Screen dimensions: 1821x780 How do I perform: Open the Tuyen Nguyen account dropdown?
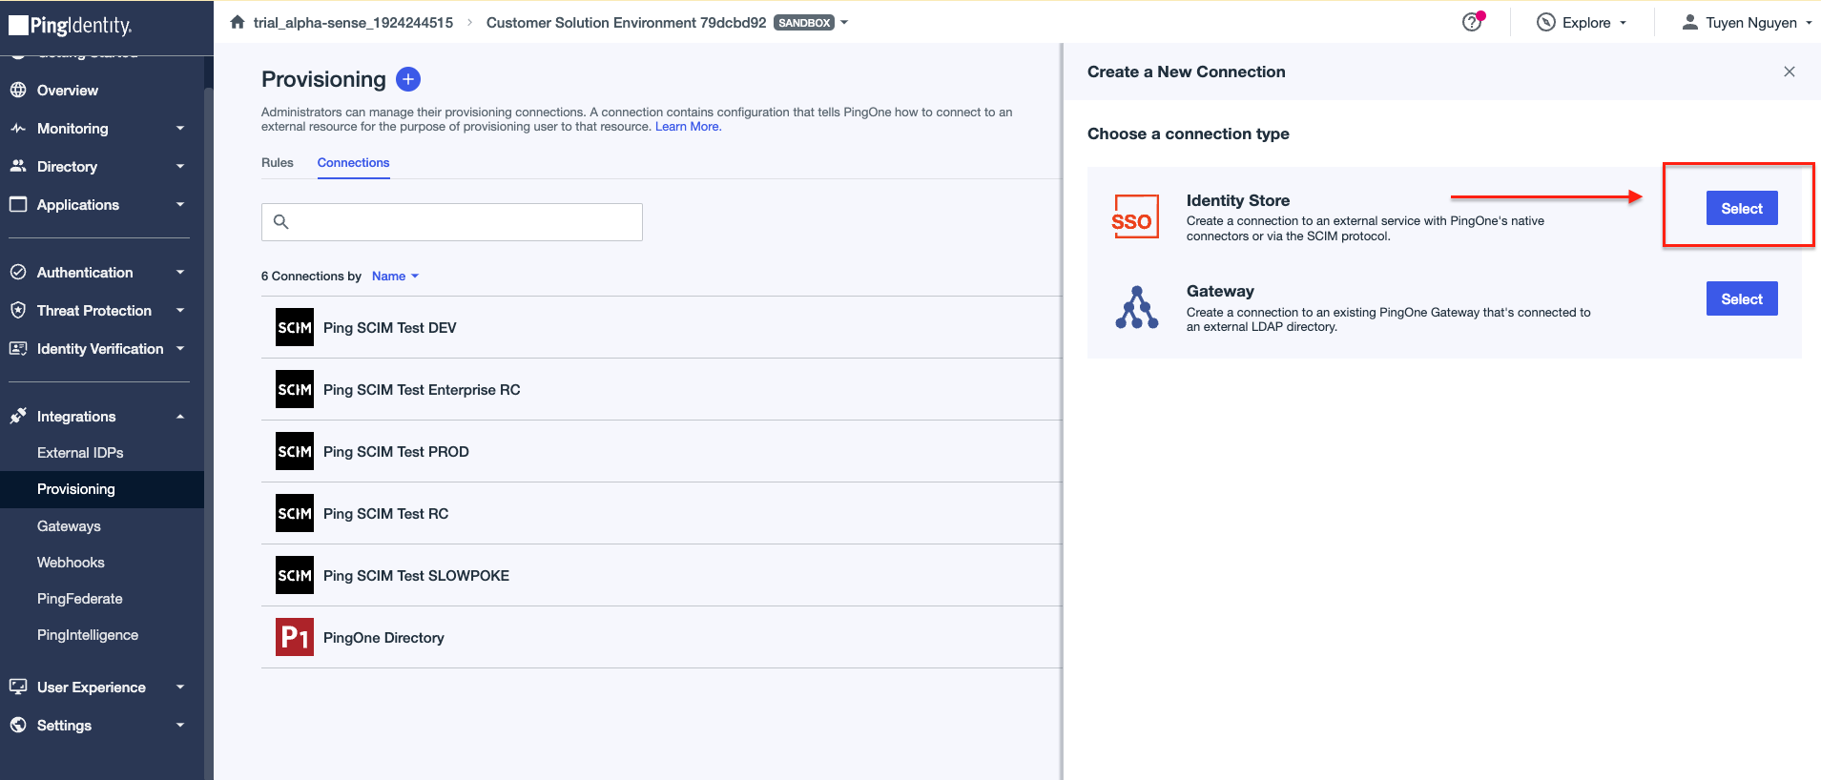[x=1747, y=22]
